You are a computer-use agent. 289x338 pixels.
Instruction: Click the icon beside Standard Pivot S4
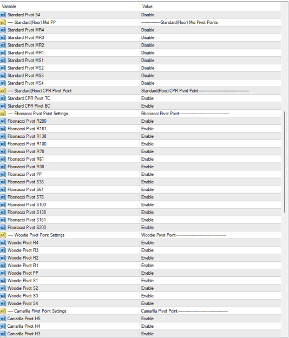(3, 15)
